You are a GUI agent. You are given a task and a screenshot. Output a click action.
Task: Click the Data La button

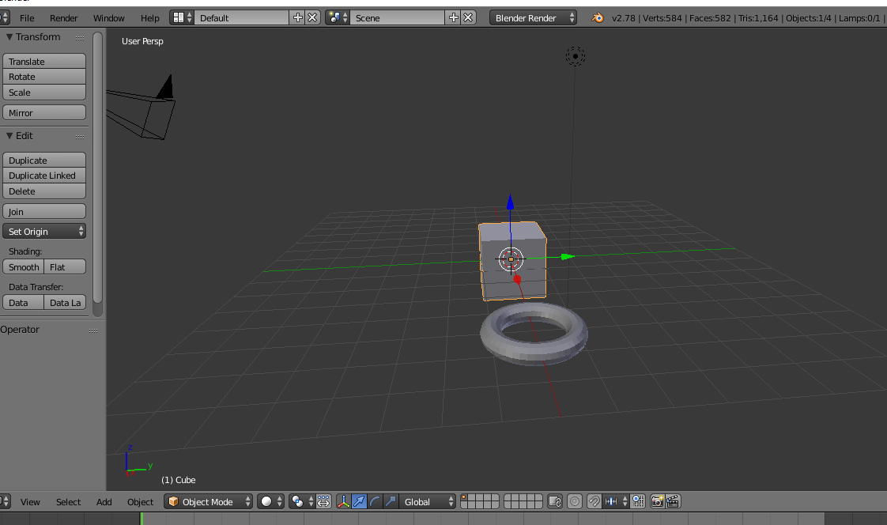(x=65, y=303)
